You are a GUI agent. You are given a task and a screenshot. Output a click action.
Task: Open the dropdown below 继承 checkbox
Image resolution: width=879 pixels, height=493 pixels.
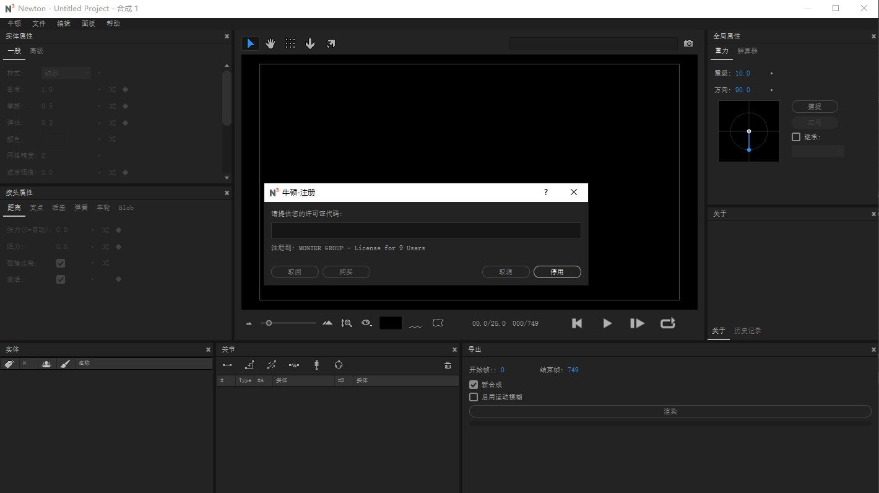point(818,151)
